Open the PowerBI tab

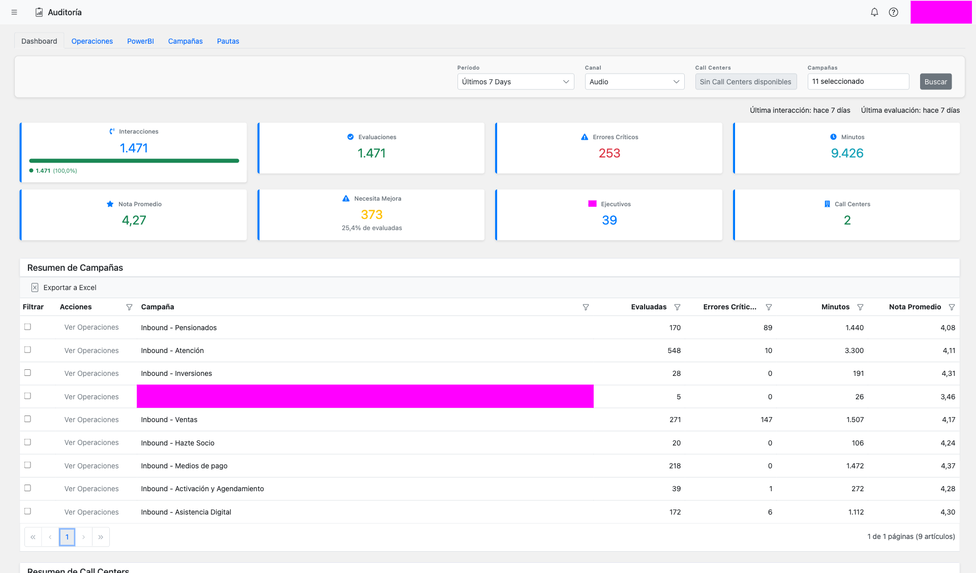[x=140, y=41]
